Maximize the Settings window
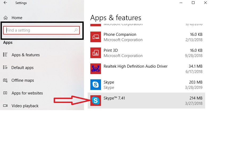228x147 pixels. pos(193,3)
